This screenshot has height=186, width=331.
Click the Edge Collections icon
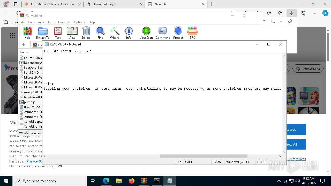[x=280, y=13]
